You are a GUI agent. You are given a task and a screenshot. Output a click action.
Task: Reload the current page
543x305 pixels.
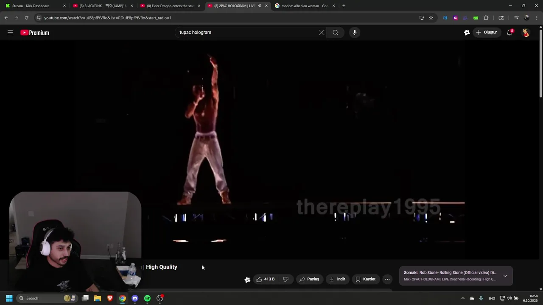pyautogui.click(x=26, y=18)
